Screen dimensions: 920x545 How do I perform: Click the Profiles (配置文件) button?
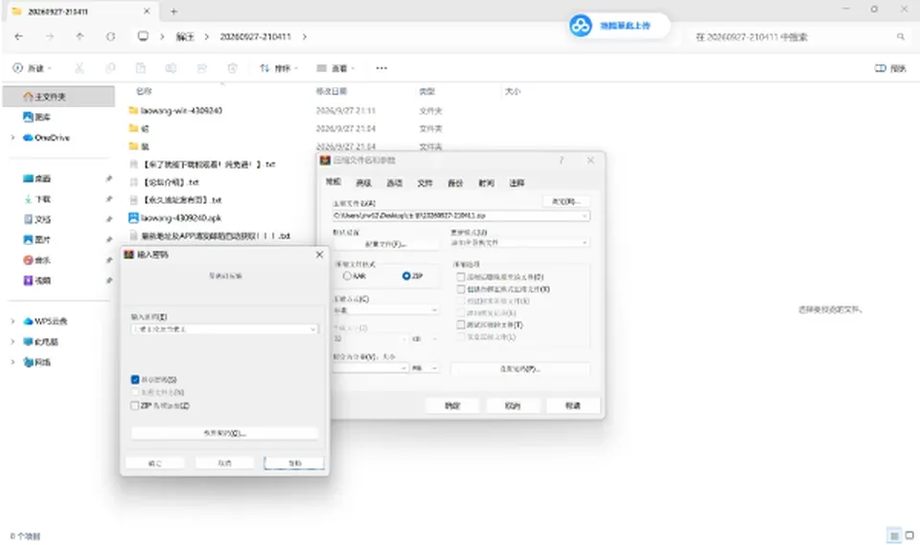pos(385,244)
